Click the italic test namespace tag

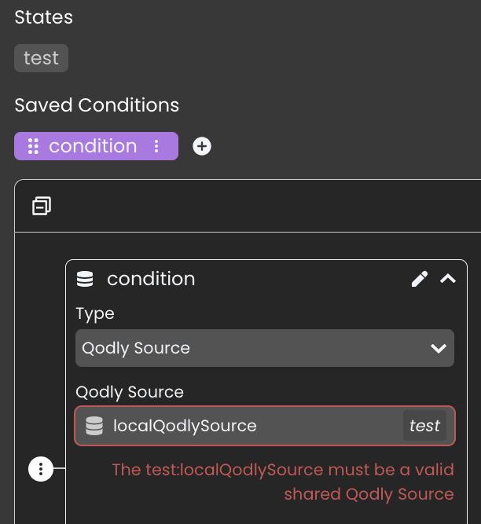[x=424, y=426]
